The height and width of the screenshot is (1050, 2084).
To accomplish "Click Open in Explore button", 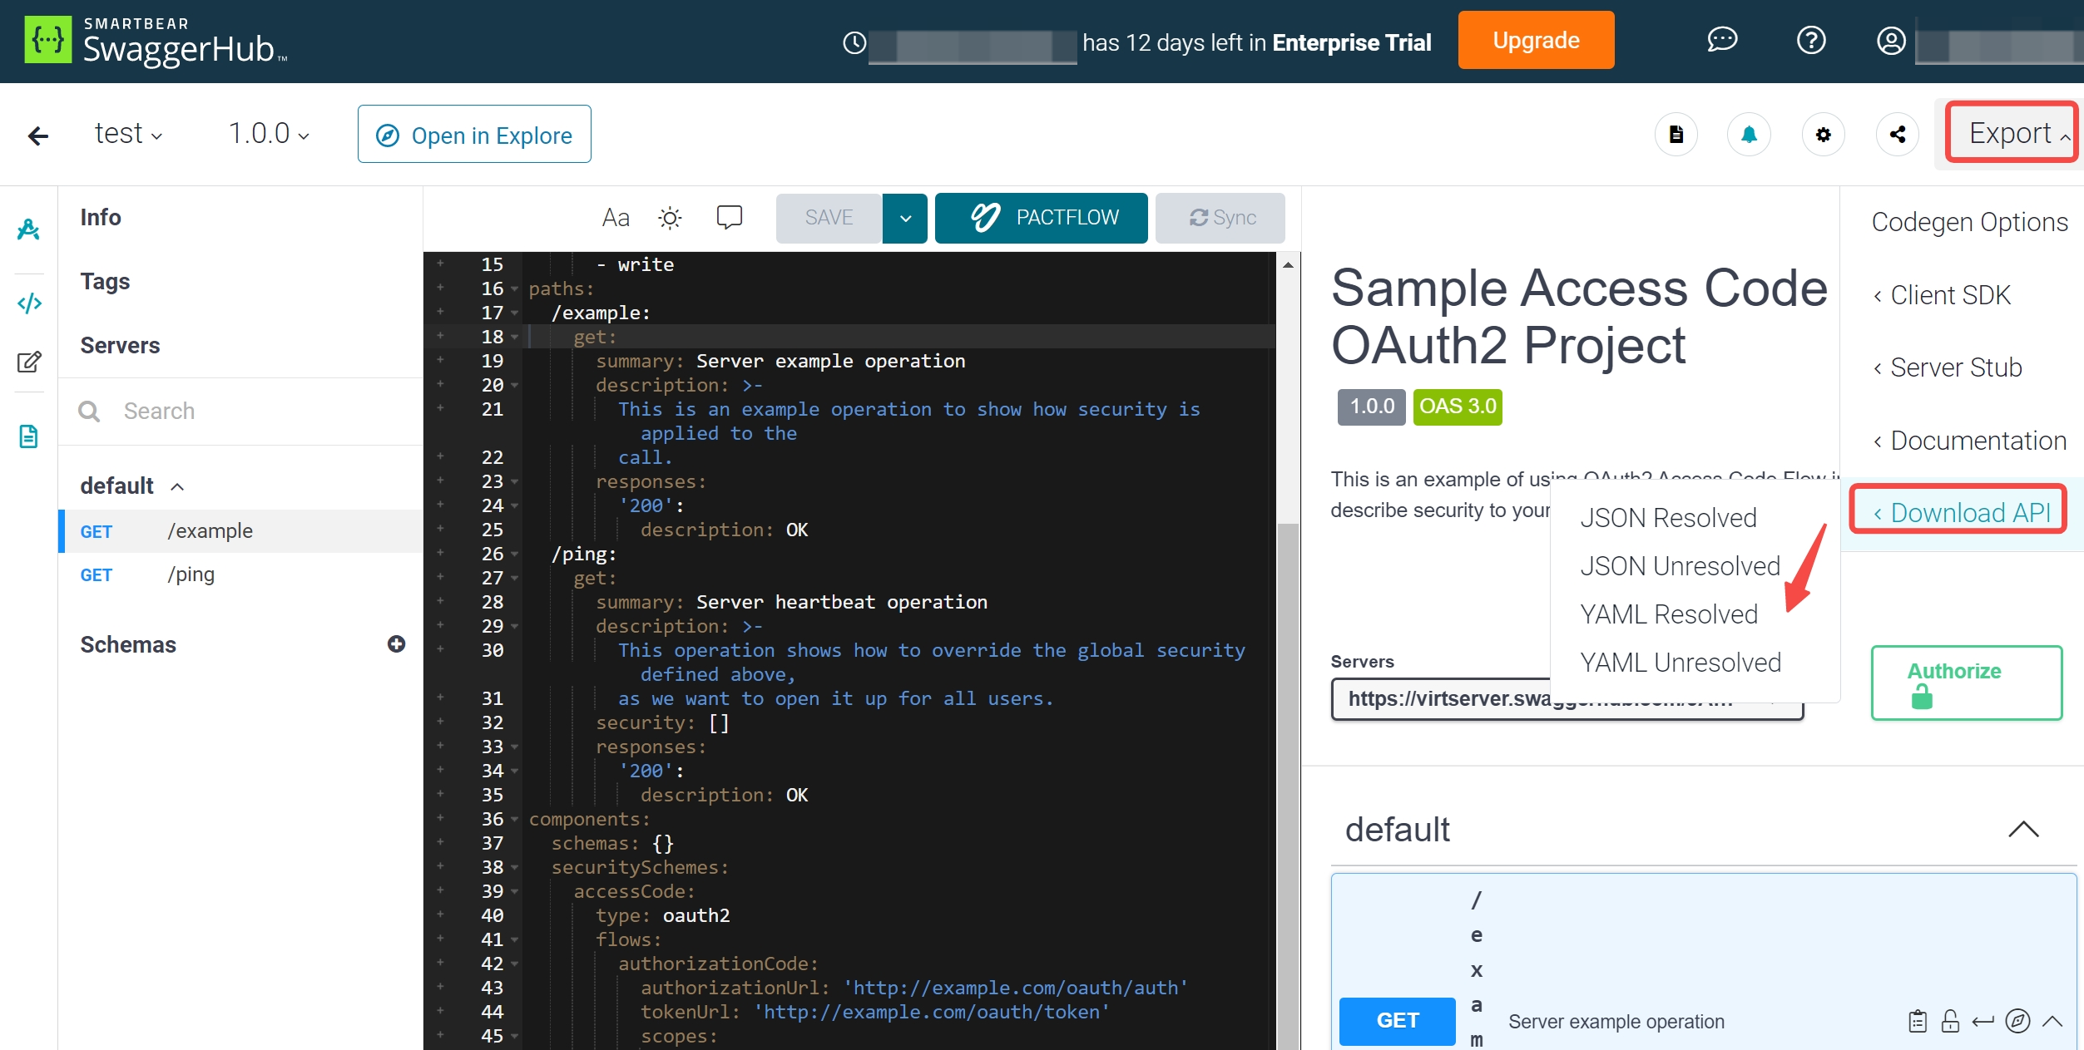I will 474,135.
